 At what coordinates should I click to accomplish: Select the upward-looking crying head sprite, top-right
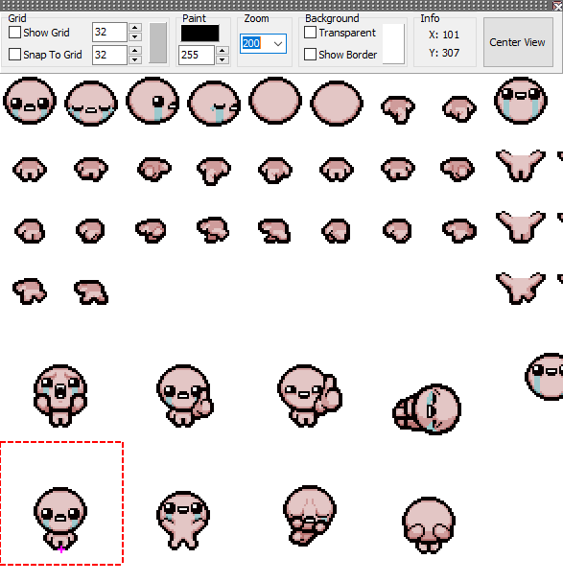pos(521,101)
